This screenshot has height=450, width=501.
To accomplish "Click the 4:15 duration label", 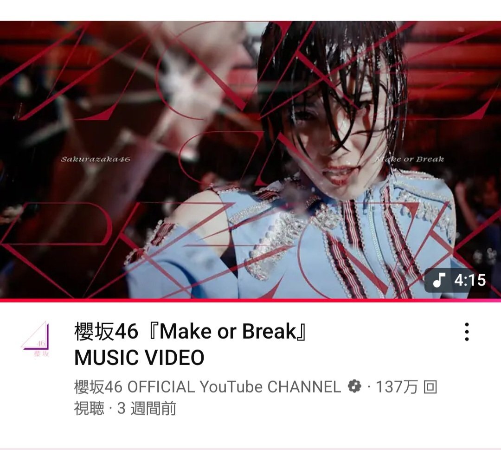I will [x=470, y=280].
